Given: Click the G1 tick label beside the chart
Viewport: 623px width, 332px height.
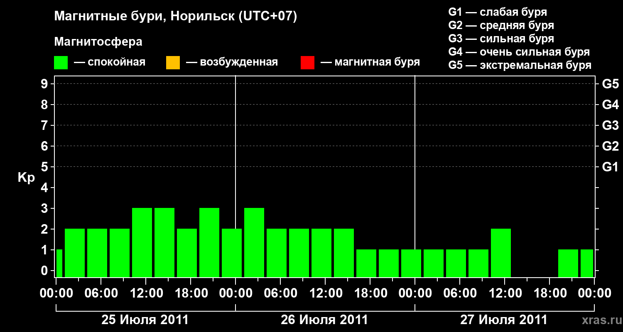Looking at the screenshot, I should (x=610, y=167).
